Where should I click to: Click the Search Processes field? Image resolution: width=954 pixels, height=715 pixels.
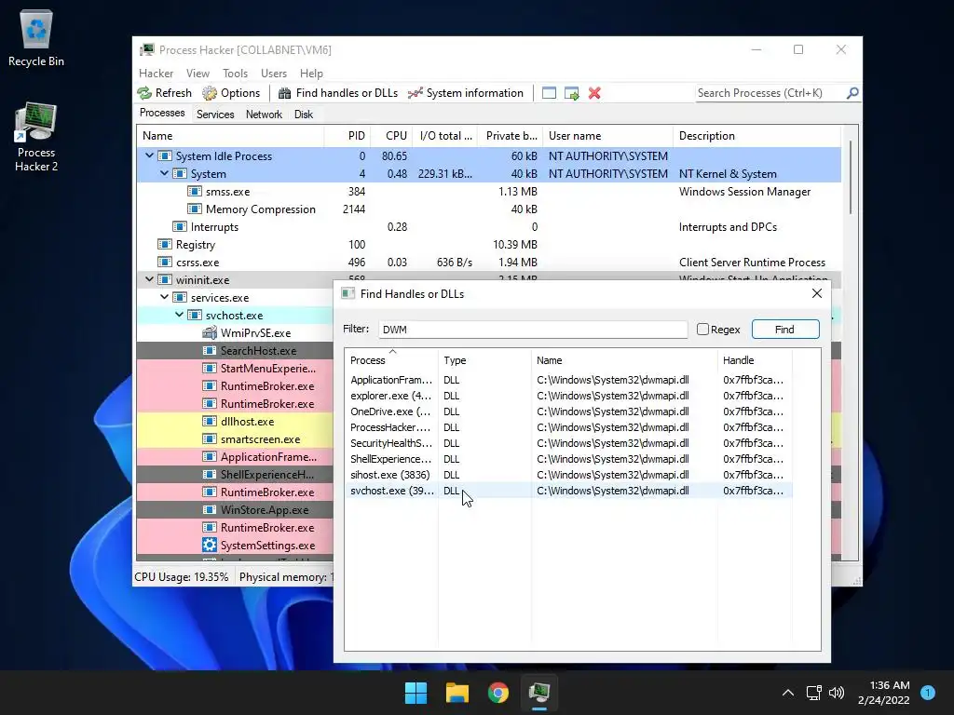pyautogui.click(x=770, y=93)
